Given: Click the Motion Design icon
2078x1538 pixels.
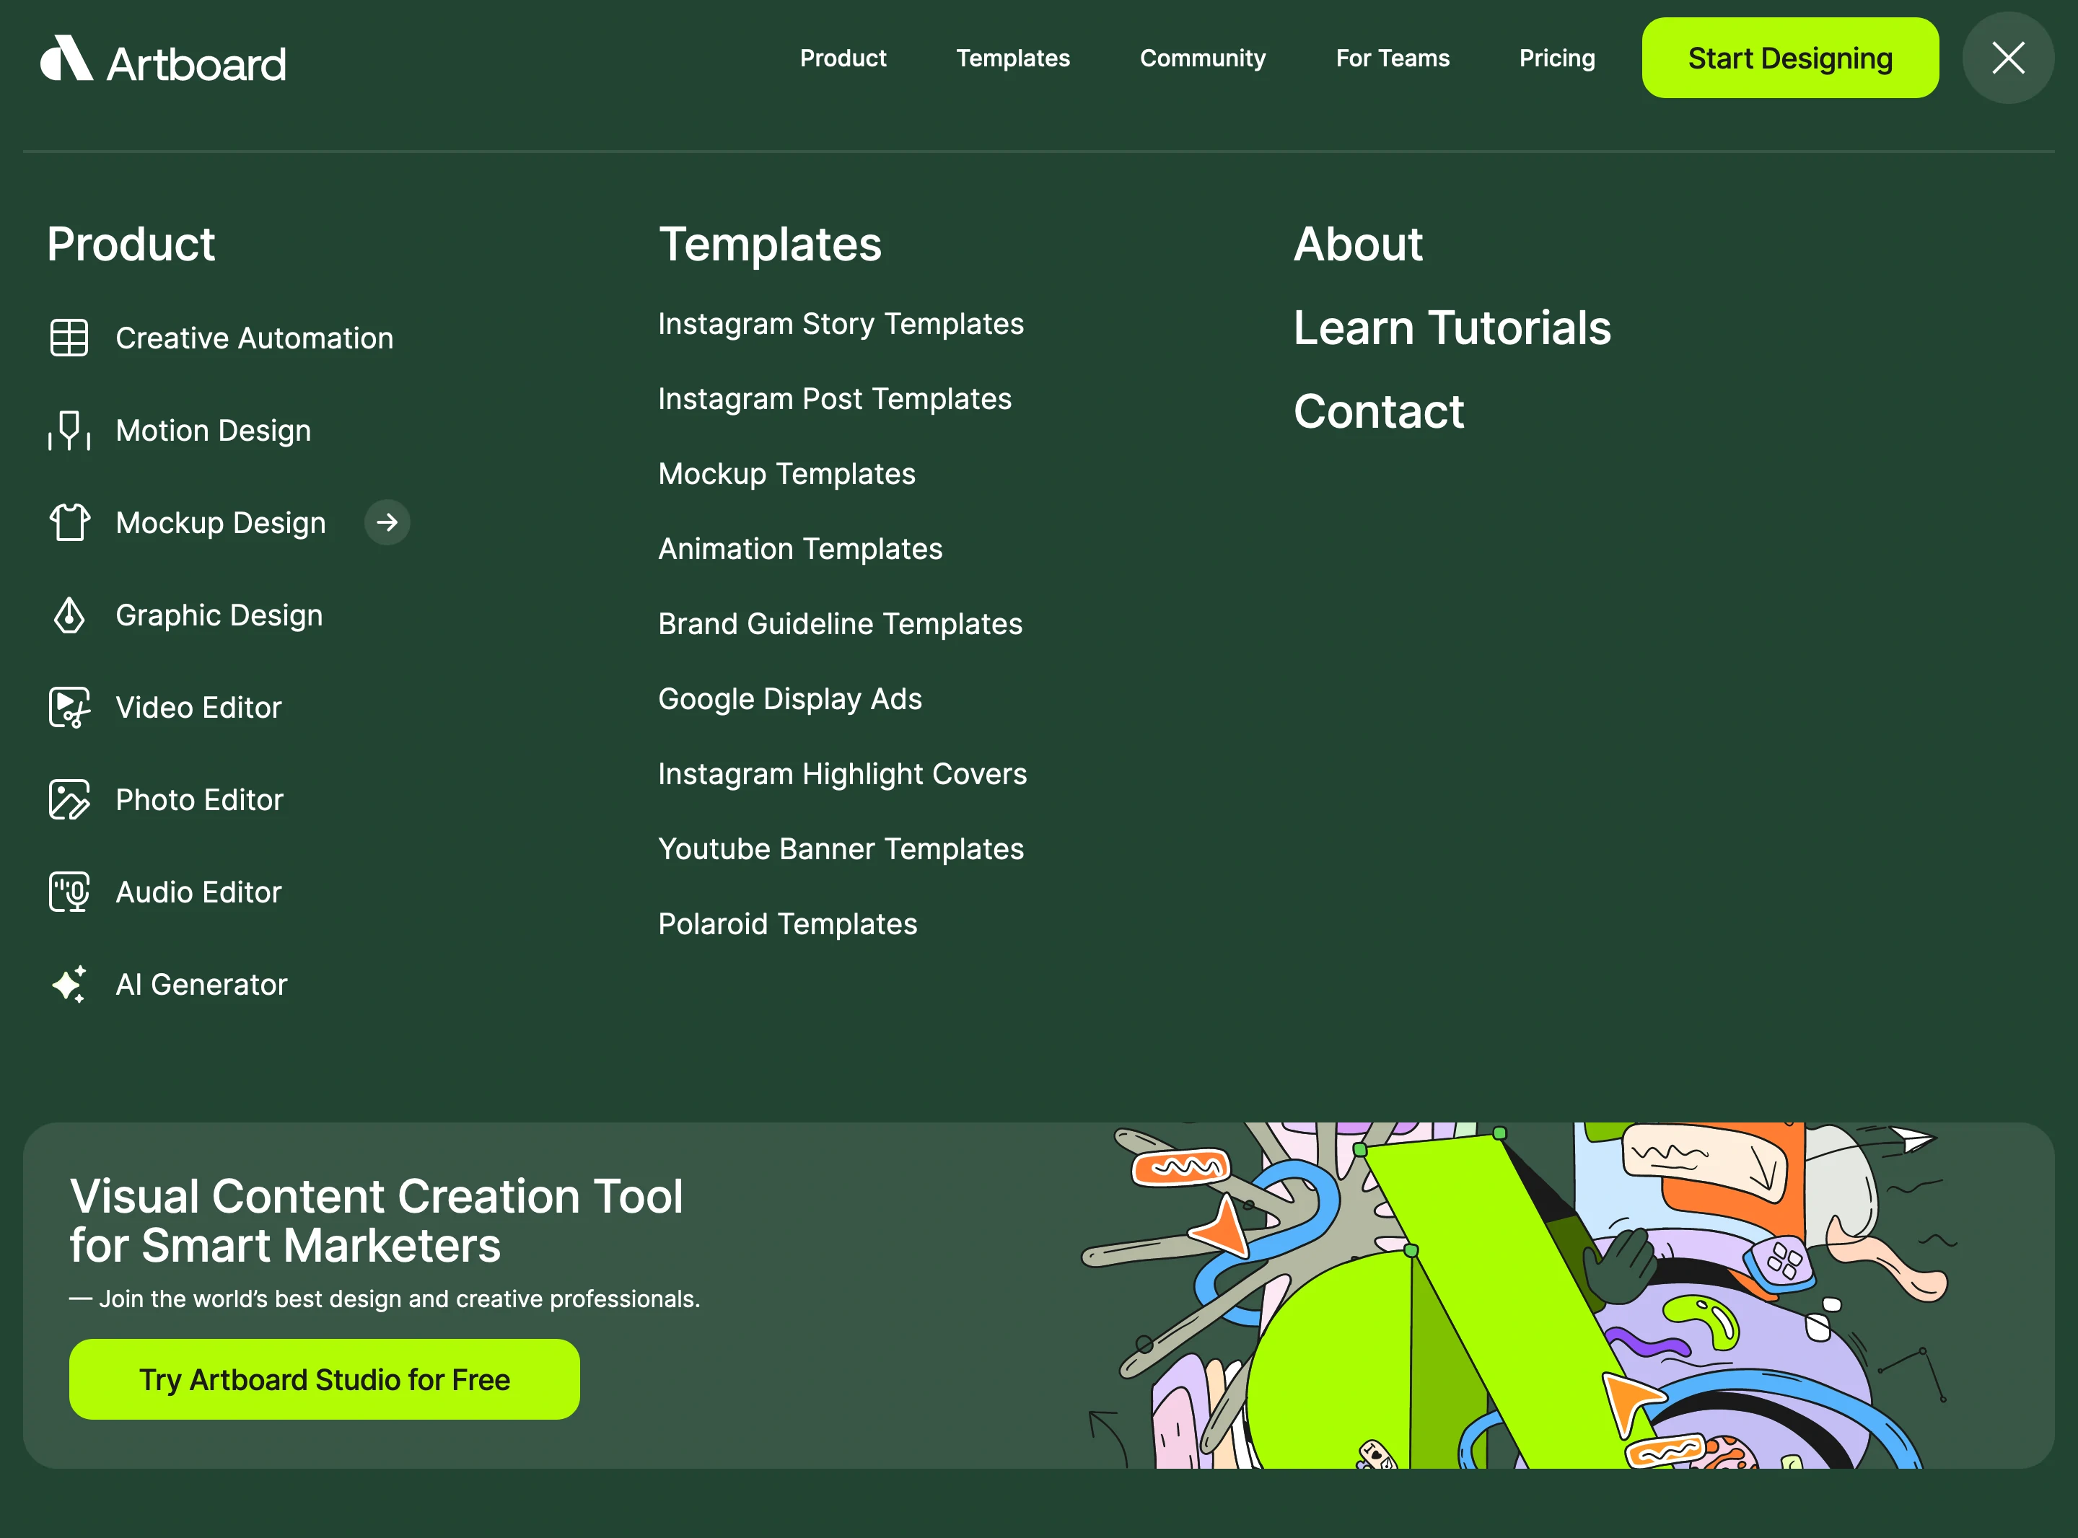Looking at the screenshot, I should click(x=69, y=430).
